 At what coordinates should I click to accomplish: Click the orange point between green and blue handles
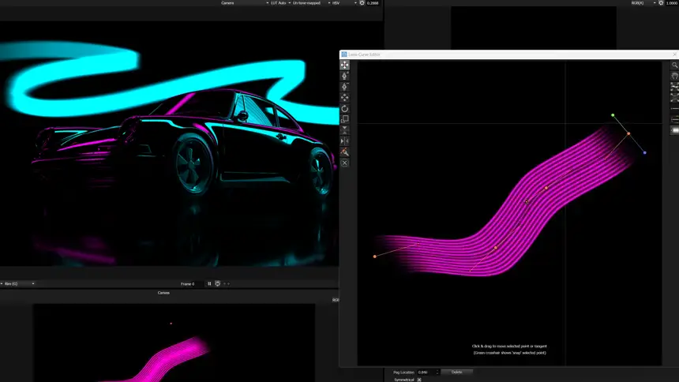click(628, 134)
